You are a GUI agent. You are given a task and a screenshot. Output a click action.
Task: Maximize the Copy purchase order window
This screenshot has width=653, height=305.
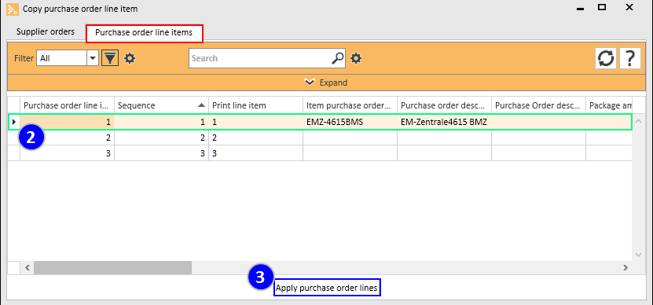click(x=602, y=7)
